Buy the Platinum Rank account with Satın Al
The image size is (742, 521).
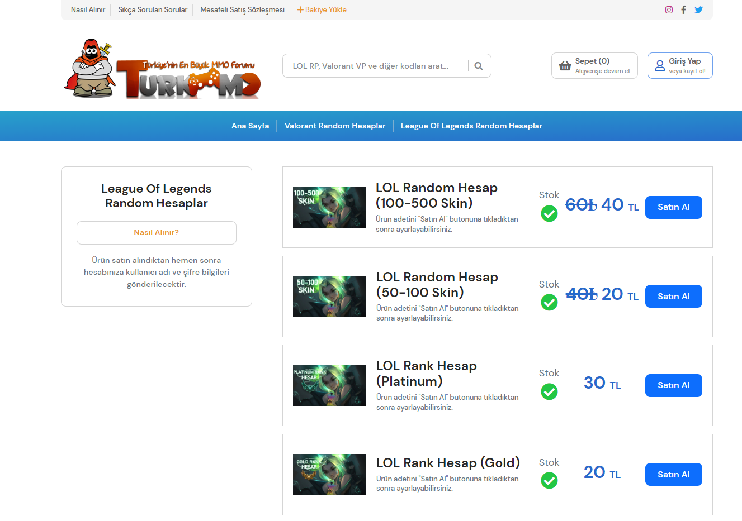[x=673, y=385]
